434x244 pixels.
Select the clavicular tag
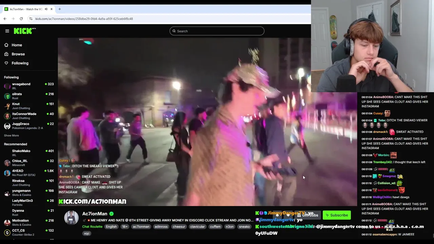coord(197,227)
